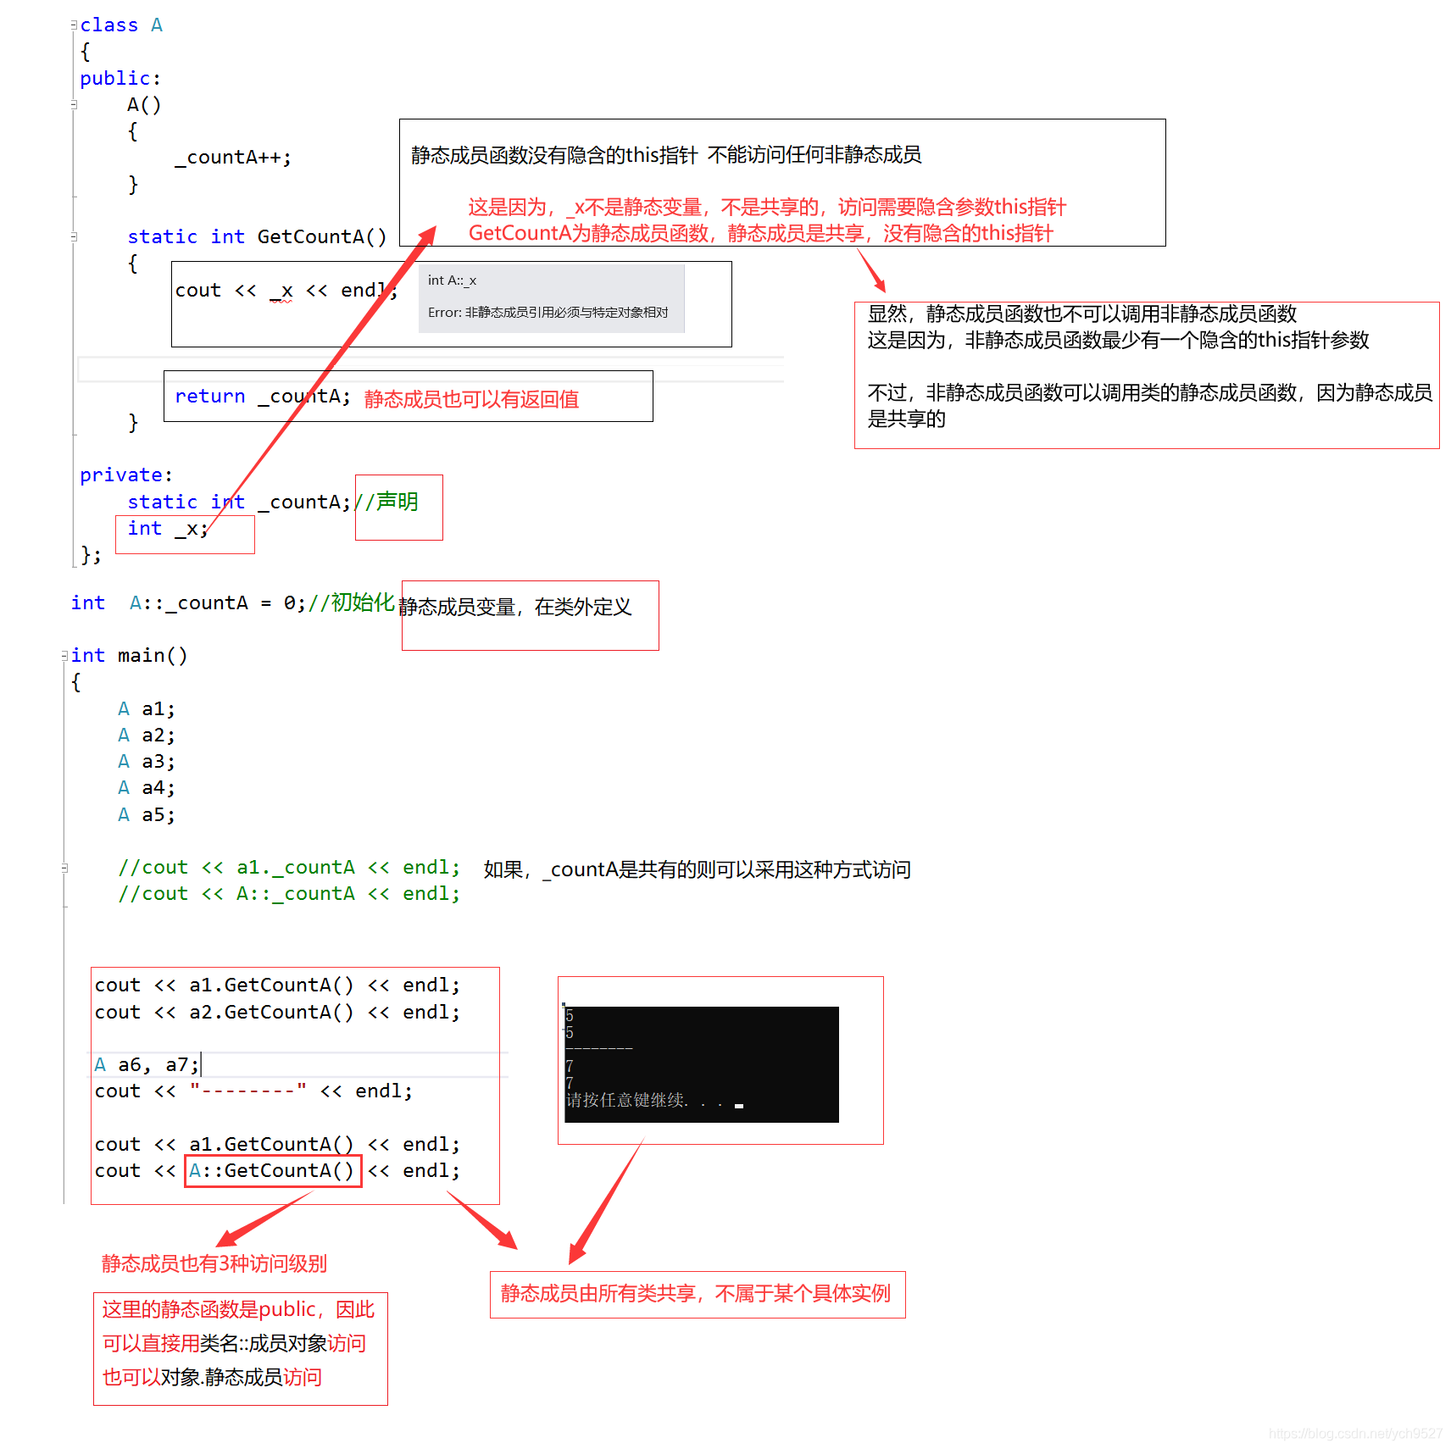Click the 'return _countA;' statement
The height and width of the screenshot is (1449, 1451).
(x=263, y=397)
